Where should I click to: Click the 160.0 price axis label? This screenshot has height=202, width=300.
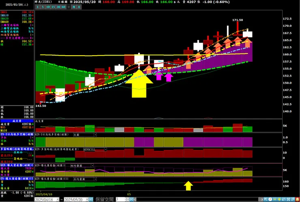(287, 54)
